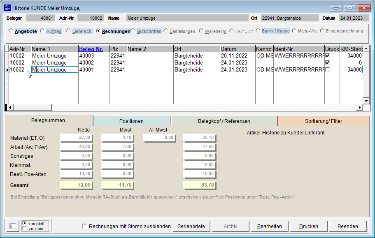Sort by the Beleg-Nr. column header
Viewport: 375px width, 238px height.
94,49
